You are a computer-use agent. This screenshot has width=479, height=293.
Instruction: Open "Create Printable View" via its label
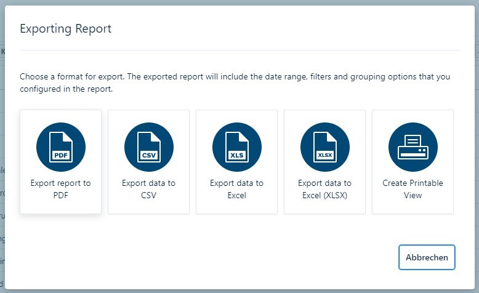(413, 189)
